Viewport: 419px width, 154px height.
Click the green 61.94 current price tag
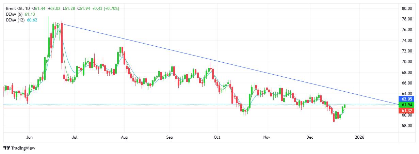pos(407,105)
